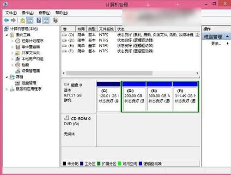Click the (F:) volume drive icon in list
231x175 pixels.
64,51
